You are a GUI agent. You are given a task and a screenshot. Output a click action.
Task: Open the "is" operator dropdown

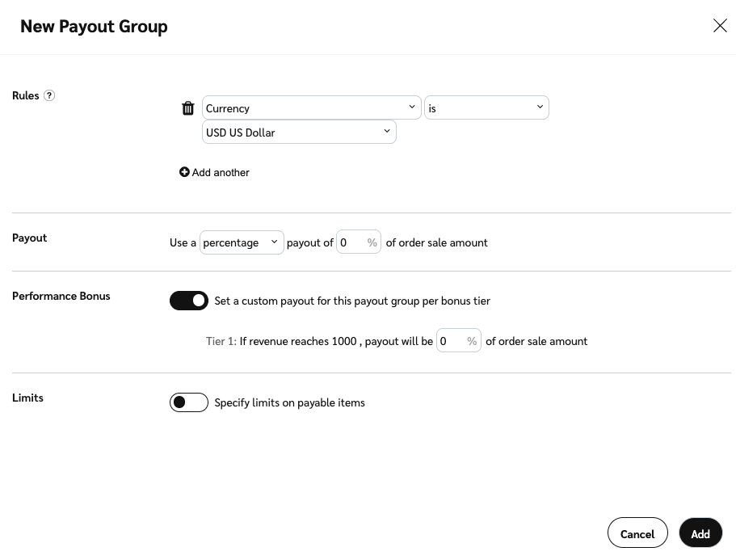tap(486, 107)
